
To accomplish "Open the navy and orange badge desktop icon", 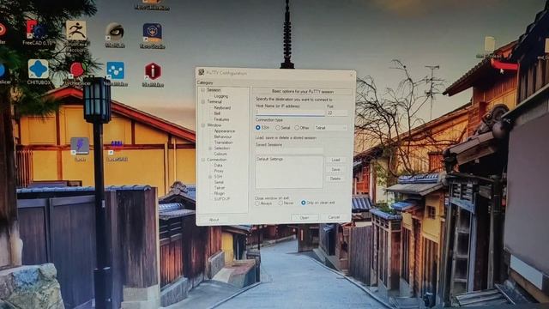I will tap(153, 35).
